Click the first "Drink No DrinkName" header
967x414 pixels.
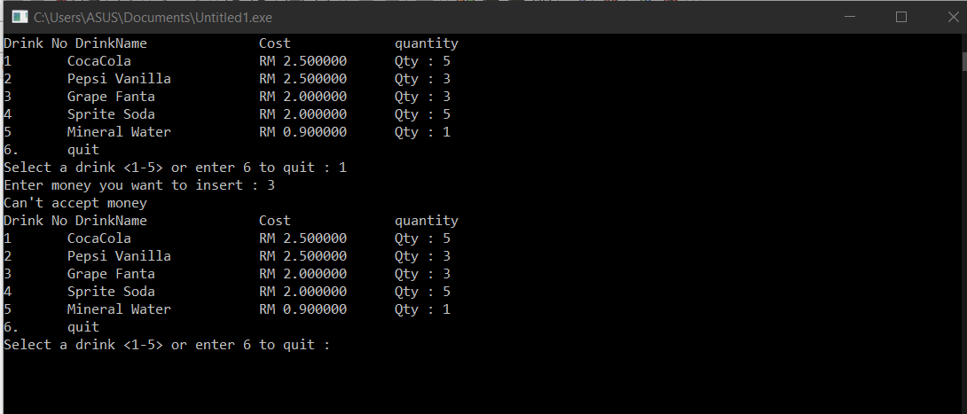[x=75, y=43]
